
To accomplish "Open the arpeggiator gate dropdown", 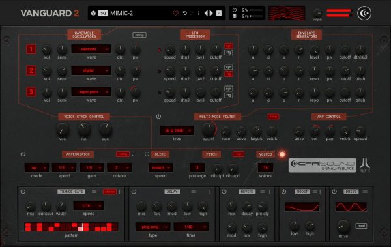I will [92, 167].
